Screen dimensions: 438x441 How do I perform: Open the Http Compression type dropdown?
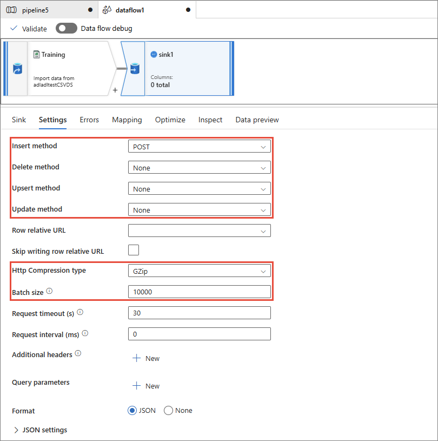[x=200, y=271]
